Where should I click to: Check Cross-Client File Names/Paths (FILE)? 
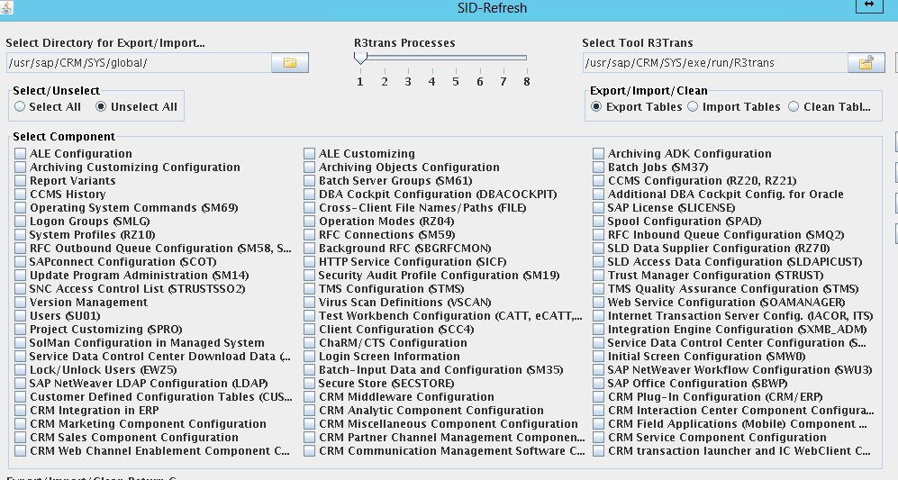click(x=309, y=207)
